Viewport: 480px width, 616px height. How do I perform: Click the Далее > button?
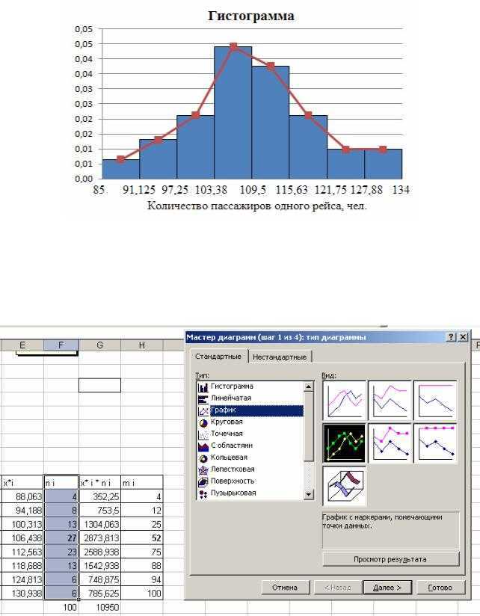pyautogui.click(x=387, y=588)
